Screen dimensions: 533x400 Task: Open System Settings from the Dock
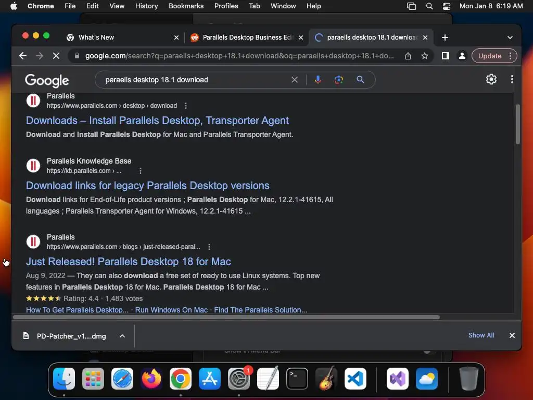pyautogui.click(x=238, y=379)
